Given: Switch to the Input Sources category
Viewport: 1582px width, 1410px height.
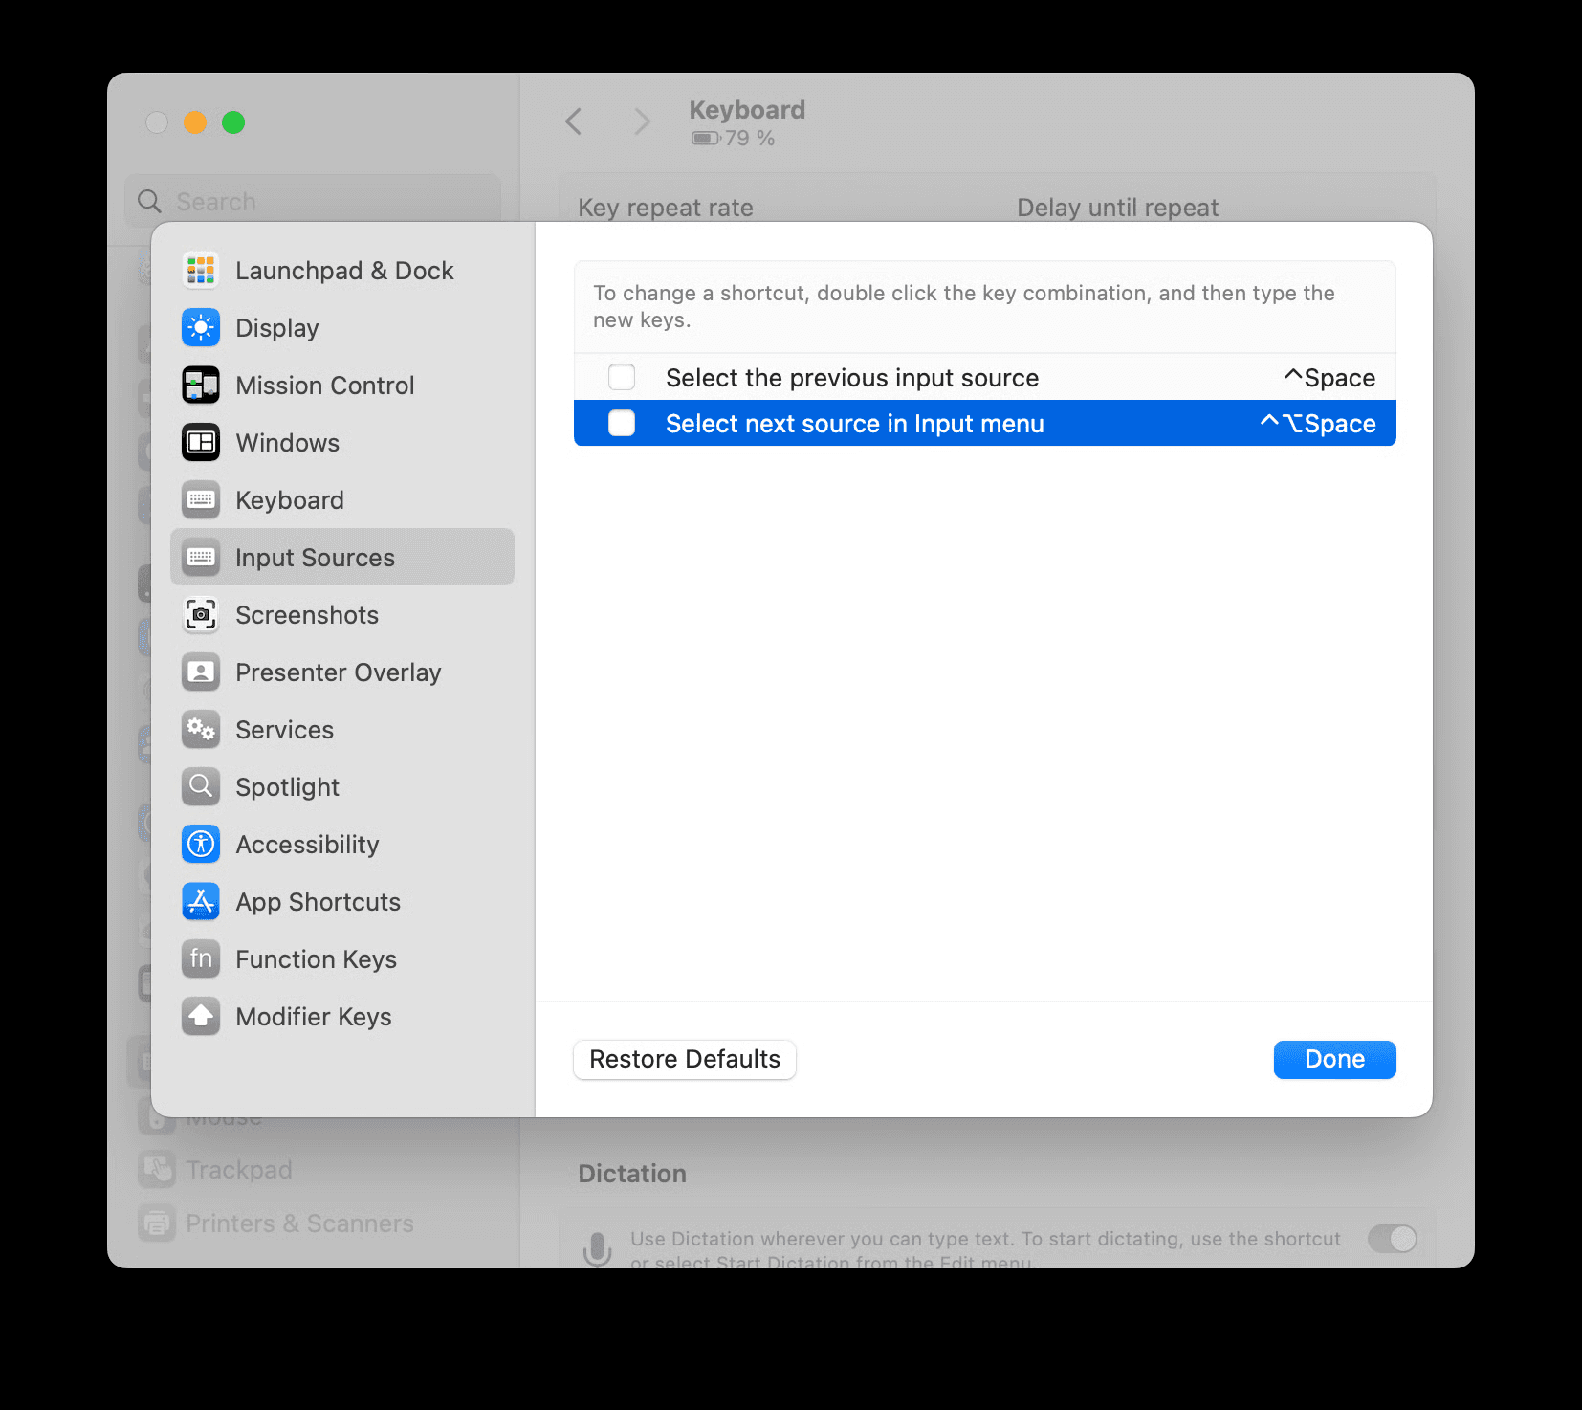Looking at the screenshot, I should coord(314,557).
